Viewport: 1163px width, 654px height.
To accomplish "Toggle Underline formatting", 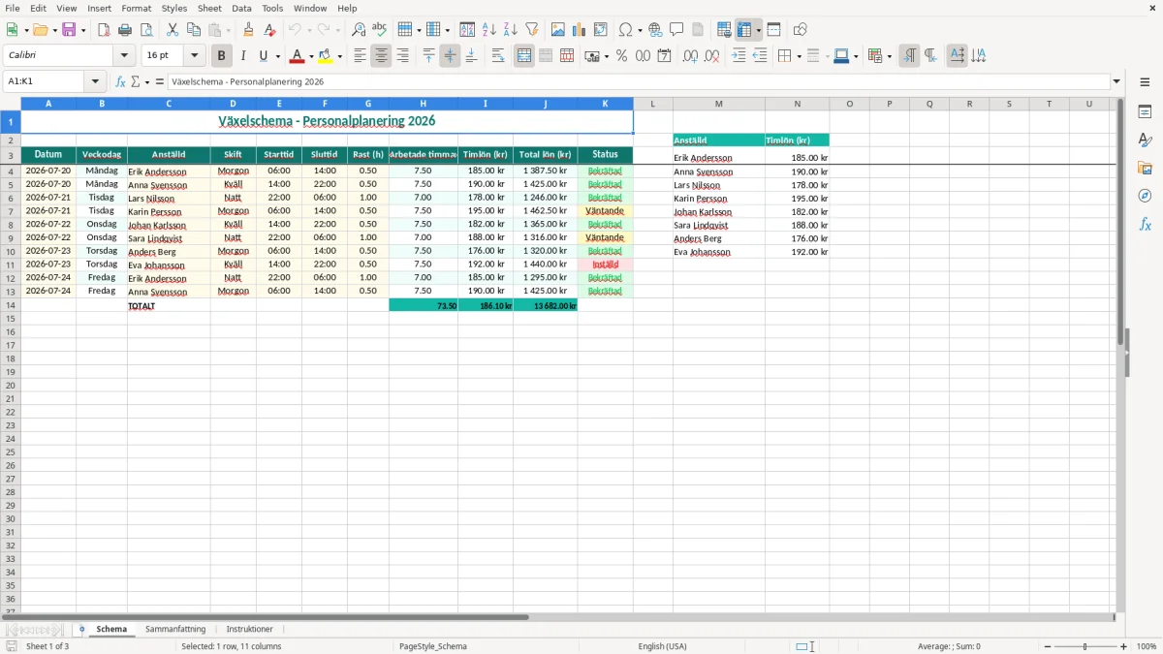I will click(263, 56).
